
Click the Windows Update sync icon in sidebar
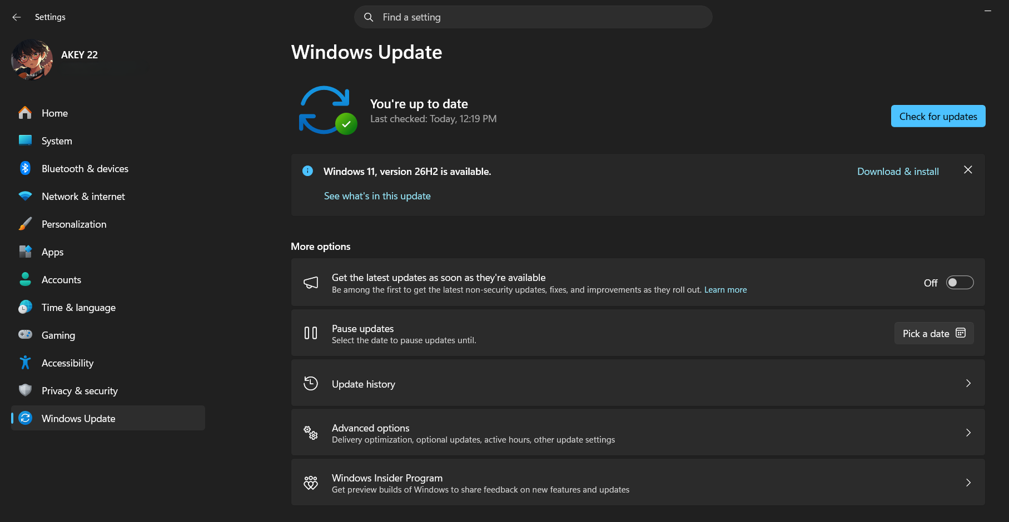click(25, 418)
